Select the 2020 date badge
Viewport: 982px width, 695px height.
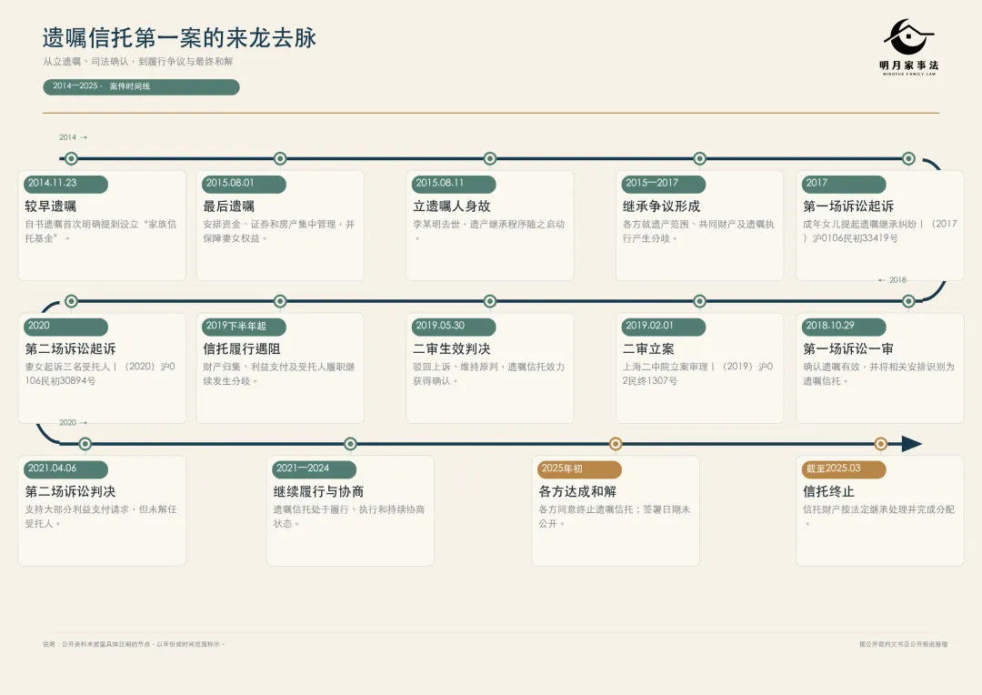coord(65,327)
